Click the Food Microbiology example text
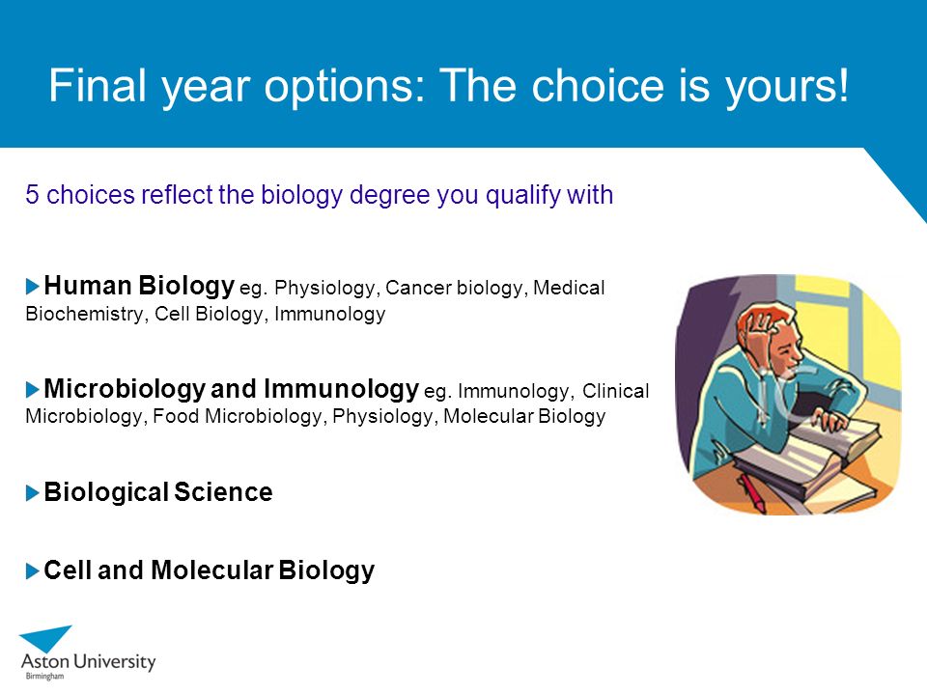Image resolution: width=927 pixels, height=695 pixels. [x=237, y=417]
